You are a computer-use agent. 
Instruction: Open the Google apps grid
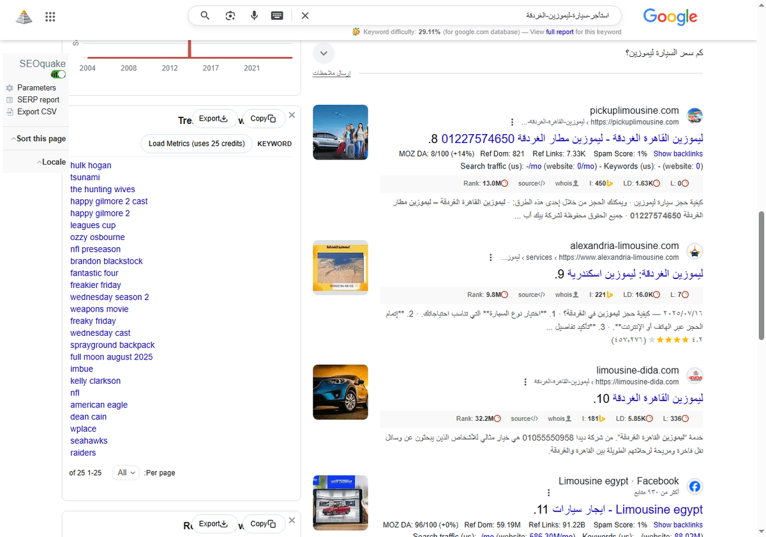click(x=50, y=17)
